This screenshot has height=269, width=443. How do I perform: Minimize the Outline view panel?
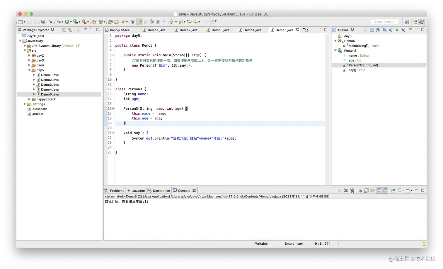coord(416,29)
